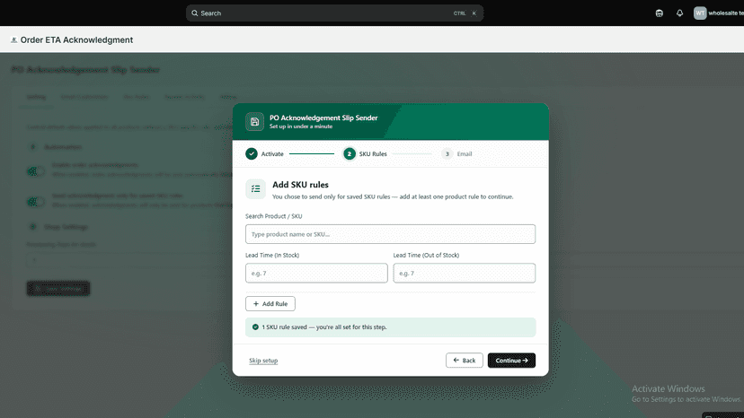Click the 'Set up in under a minute' subtitle
Image resolution: width=744 pixels, height=418 pixels.
click(301, 126)
